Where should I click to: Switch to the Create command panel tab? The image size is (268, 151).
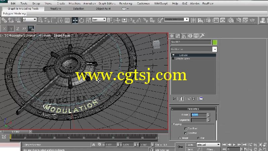click(172, 36)
